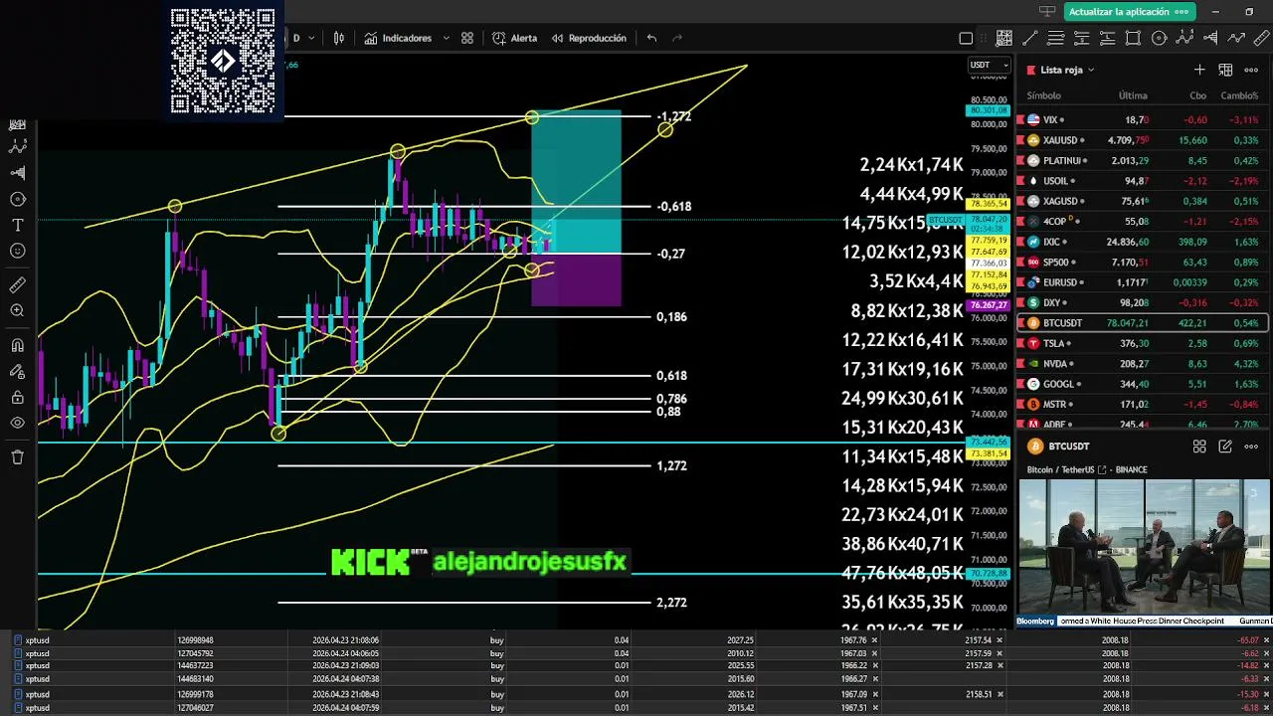The width and height of the screenshot is (1273, 716).
Task: Sort watchlist by Cbo column
Action: point(1197,95)
